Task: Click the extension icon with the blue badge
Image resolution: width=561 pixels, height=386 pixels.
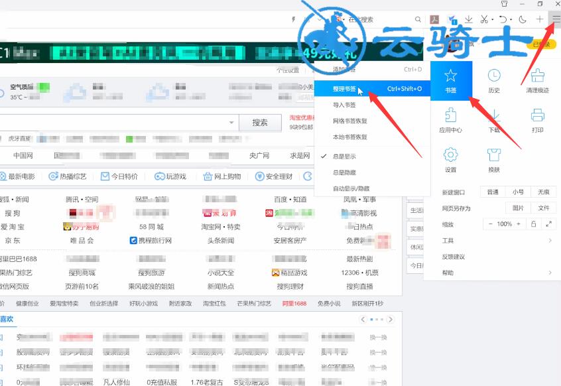Action: click(452, 19)
